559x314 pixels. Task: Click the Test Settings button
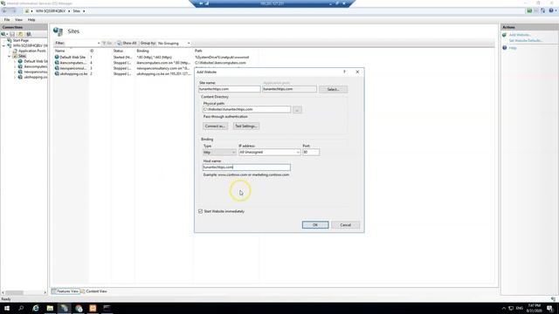[x=246, y=126]
